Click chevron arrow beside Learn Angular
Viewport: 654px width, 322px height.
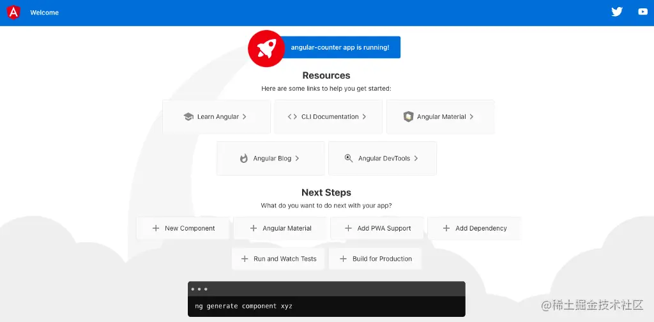(x=245, y=117)
